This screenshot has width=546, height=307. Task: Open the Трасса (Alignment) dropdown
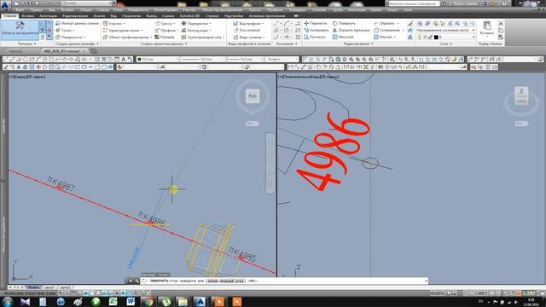(x=165, y=23)
